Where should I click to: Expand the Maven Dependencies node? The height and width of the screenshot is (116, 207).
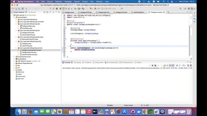pyautogui.click(x=14, y=63)
